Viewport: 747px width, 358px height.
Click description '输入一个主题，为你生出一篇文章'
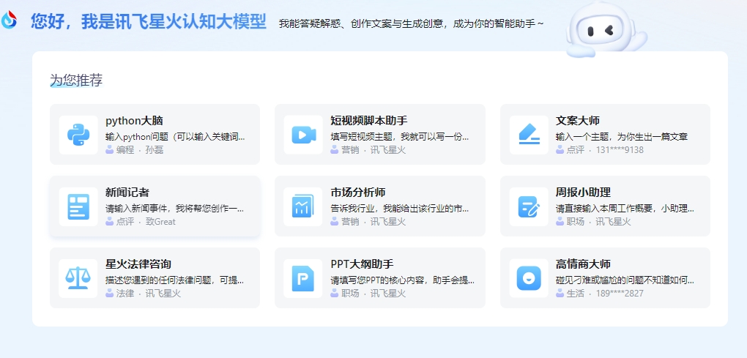point(622,137)
